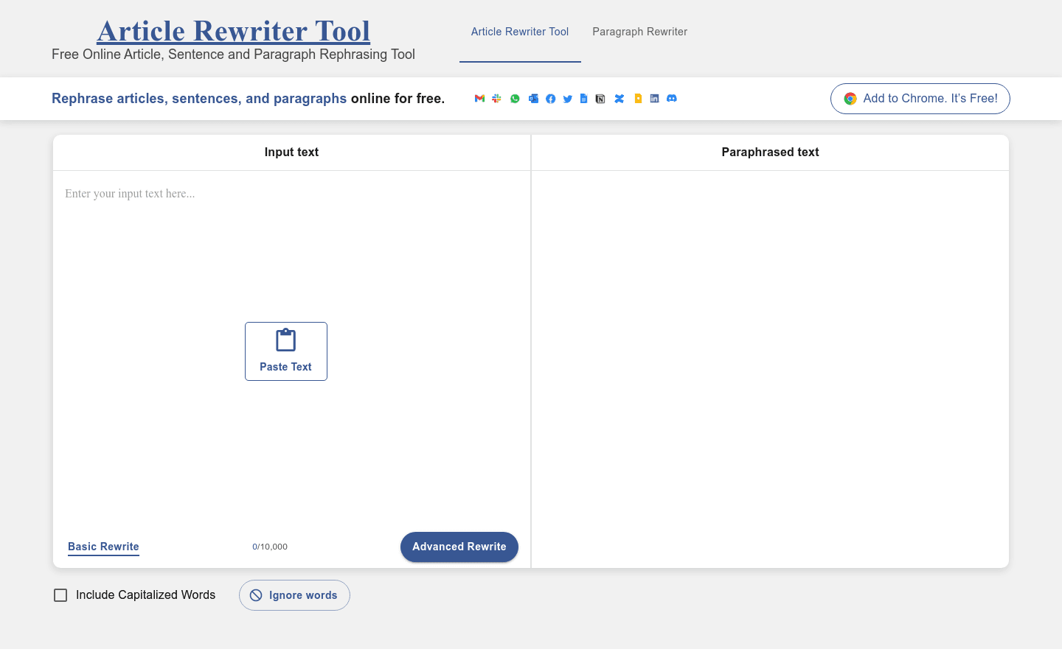Select the Article Rewriter Tool tab
Screen dimensions: 1062x663
(x=520, y=32)
